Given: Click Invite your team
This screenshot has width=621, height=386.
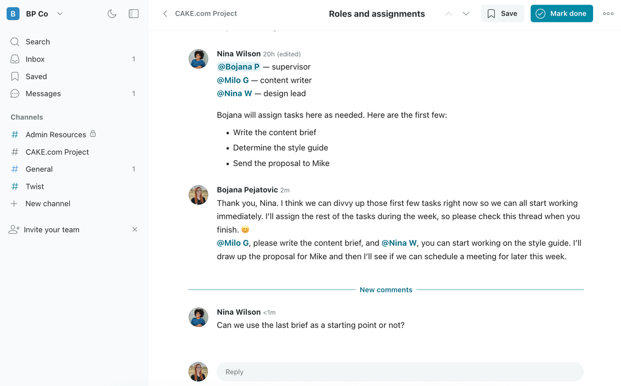Looking at the screenshot, I should 51,230.
